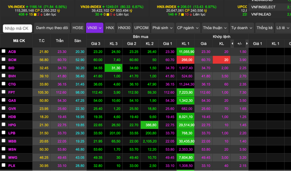Screen dimensions: 291x171
Task: Switch to the UPCOM tab
Action: pos(141,28)
